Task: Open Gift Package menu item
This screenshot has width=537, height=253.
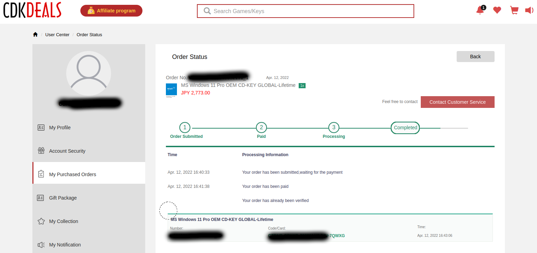Action: point(89,198)
